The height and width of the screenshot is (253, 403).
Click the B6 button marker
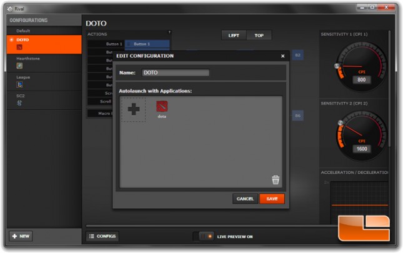tap(297, 116)
